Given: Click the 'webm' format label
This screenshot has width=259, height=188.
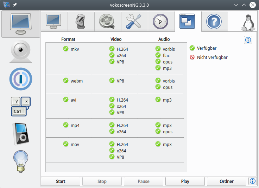Looking at the screenshot, I should [77, 81].
